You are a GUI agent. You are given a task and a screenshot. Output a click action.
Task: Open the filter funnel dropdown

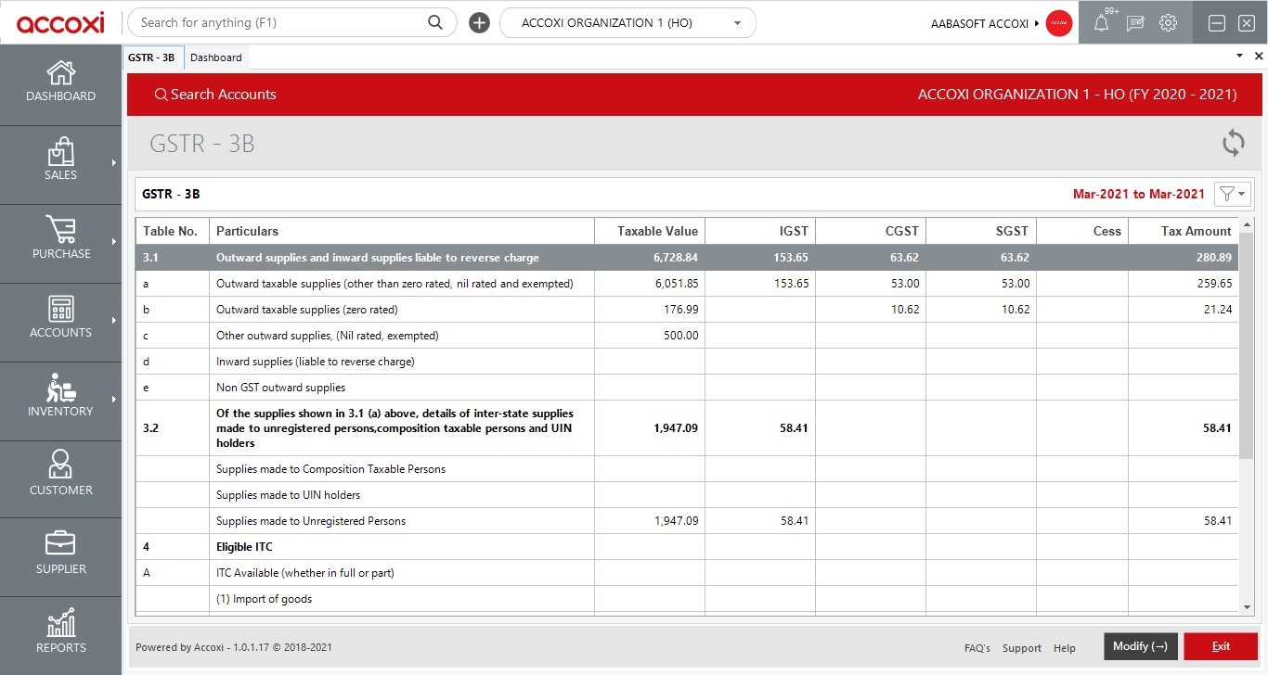(1234, 194)
